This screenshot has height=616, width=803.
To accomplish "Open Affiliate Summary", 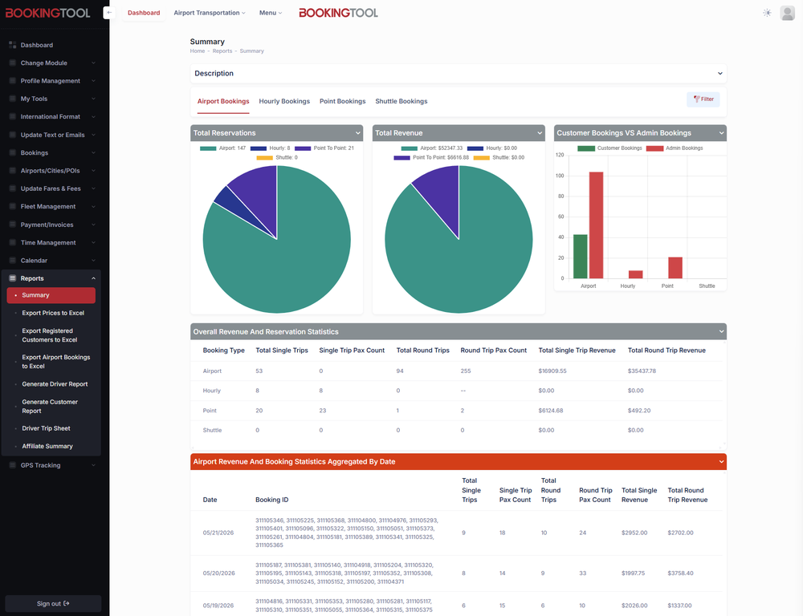I will point(47,446).
